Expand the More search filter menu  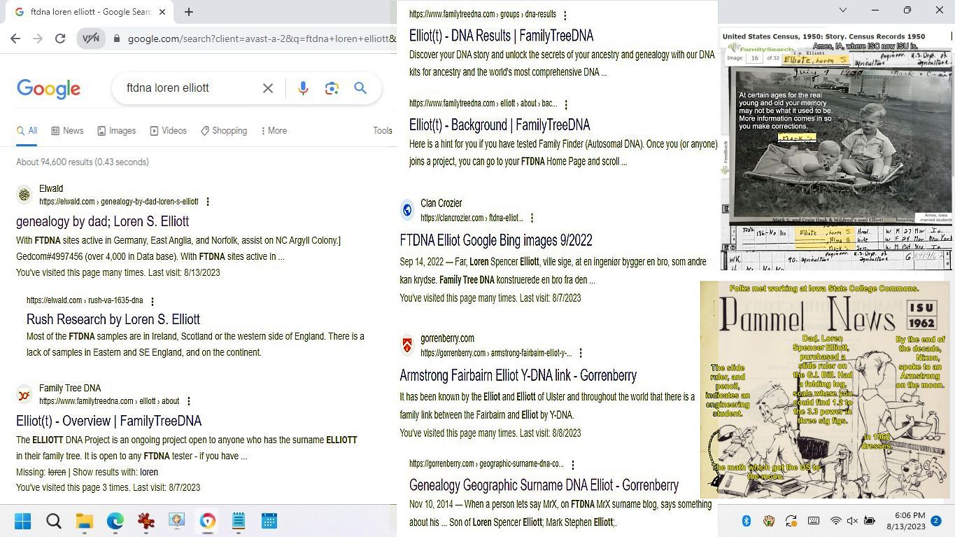pos(274,131)
